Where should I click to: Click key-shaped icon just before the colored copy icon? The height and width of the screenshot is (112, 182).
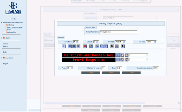(x=106, y=46)
